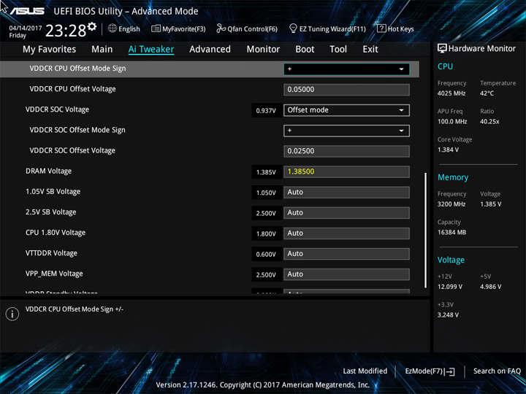The width and height of the screenshot is (526, 394).
Task: Click the VTTDDR Voltage Auto field
Action: click(x=346, y=254)
